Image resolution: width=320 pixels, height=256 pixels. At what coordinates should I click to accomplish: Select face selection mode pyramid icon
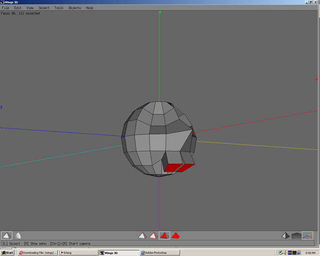pos(164,235)
